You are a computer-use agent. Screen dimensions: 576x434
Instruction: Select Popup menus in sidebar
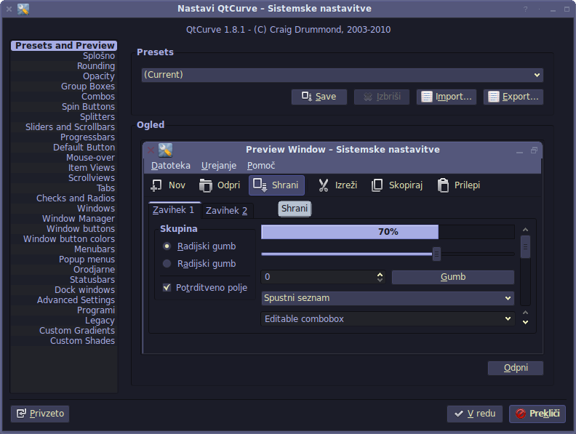pos(64,260)
